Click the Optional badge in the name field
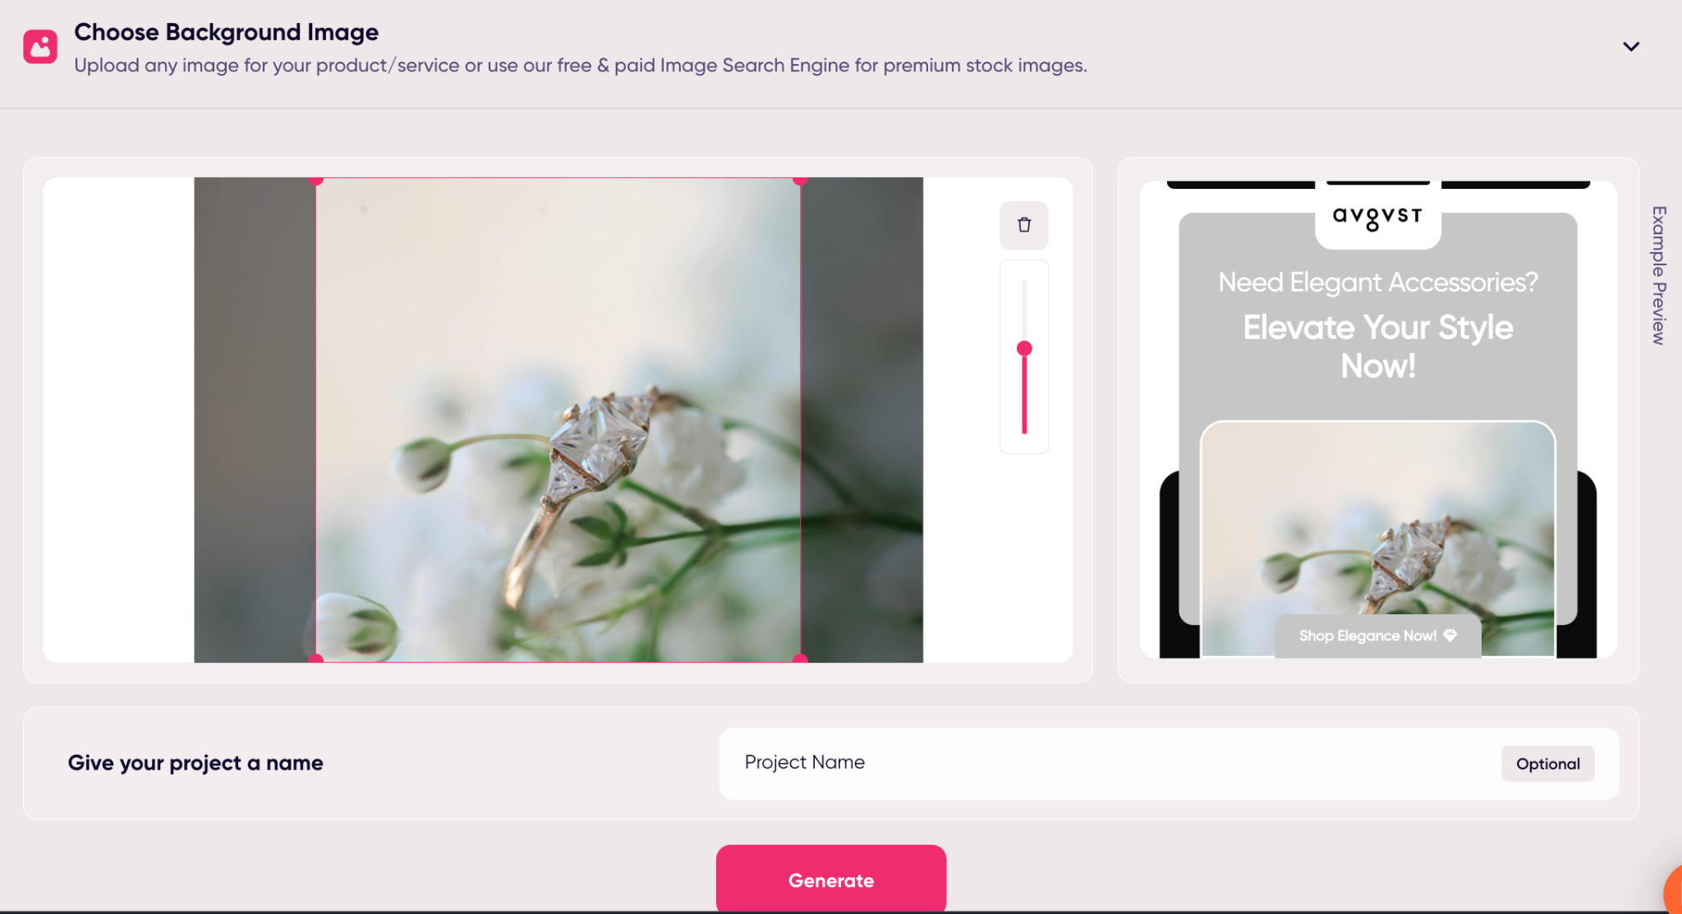1682x914 pixels. pos(1548,764)
